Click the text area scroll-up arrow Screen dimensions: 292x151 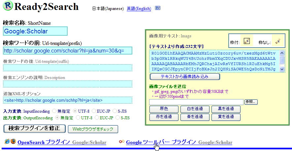(282, 53)
